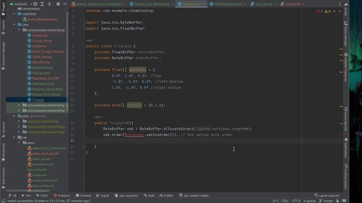Open the Commit tool window
Viewport: 362px width, 203px height.
(3, 28)
